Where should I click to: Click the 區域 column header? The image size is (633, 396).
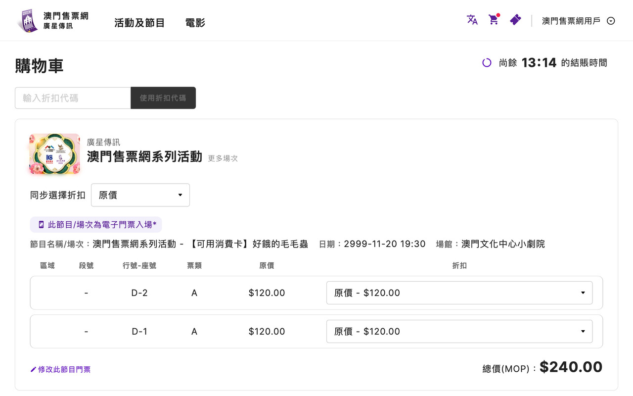(x=47, y=266)
